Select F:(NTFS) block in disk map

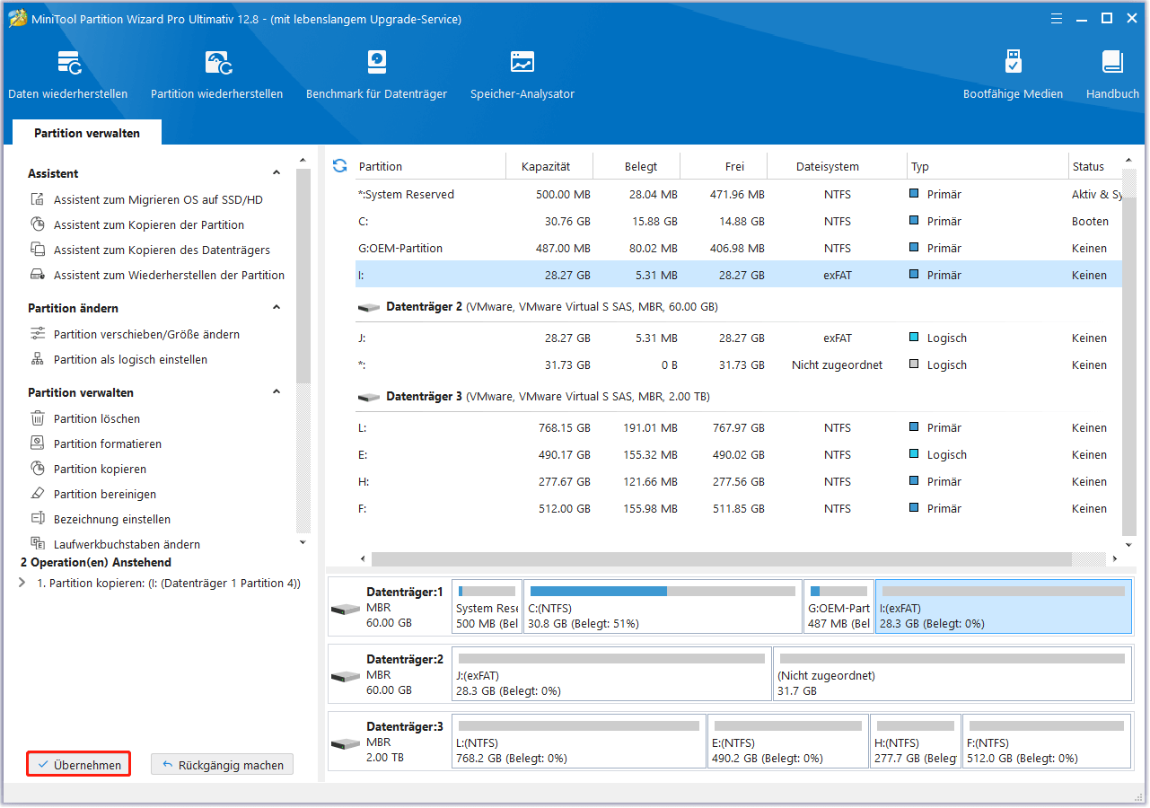click(x=1047, y=742)
